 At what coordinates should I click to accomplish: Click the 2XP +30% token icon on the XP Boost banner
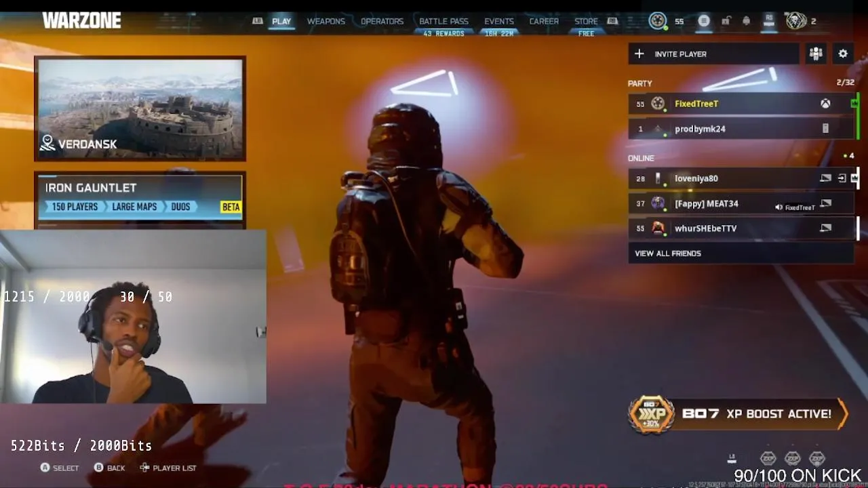pyautogui.click(x=651, y=414)
